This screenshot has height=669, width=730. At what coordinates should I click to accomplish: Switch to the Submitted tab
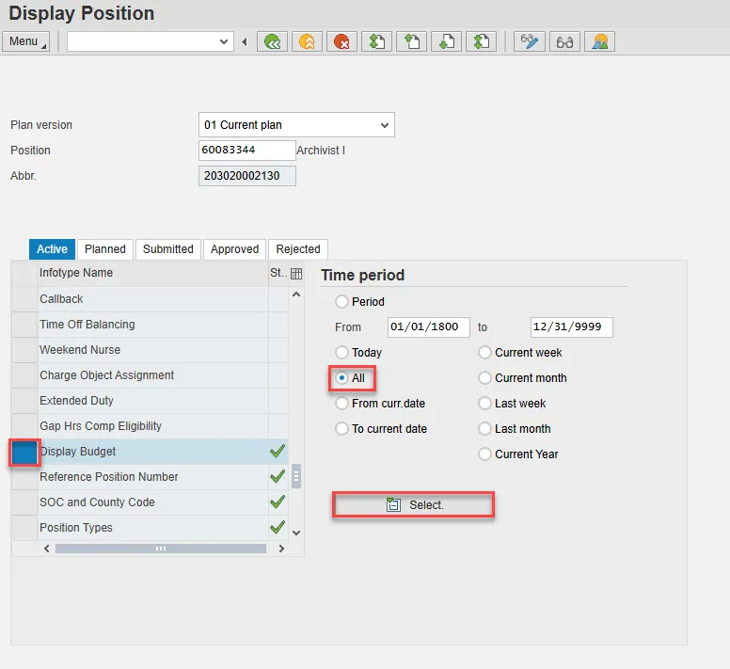pyautogui.click(x=168, y=249)
